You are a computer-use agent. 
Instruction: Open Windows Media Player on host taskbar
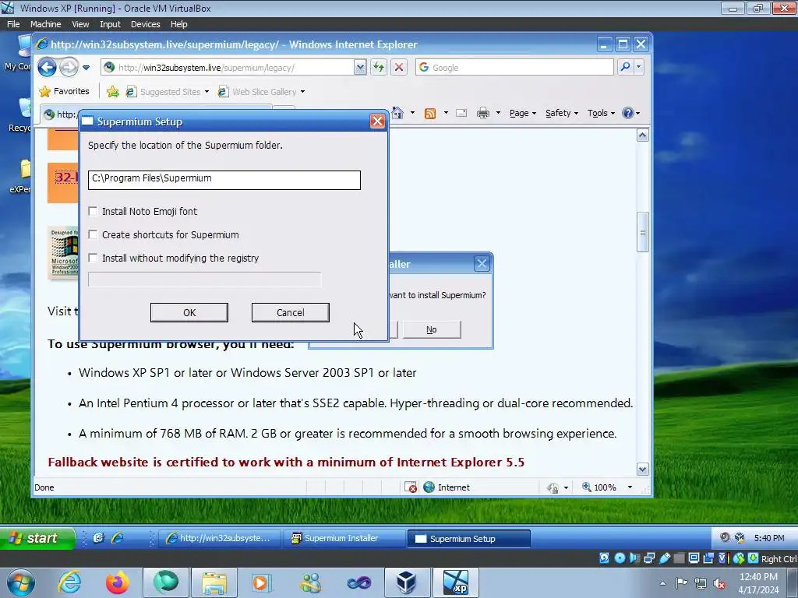(x=262, y=582)
